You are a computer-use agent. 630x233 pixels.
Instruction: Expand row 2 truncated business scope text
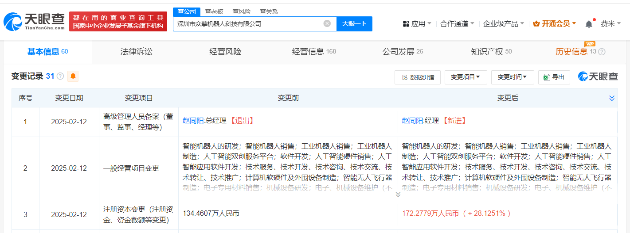pos(398,195)
